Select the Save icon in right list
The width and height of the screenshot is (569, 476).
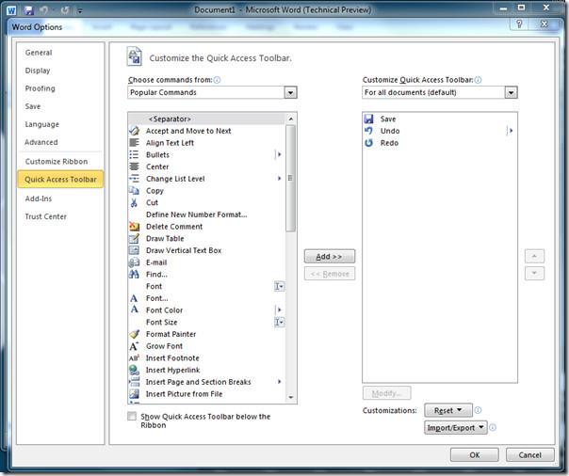[368, 119]
